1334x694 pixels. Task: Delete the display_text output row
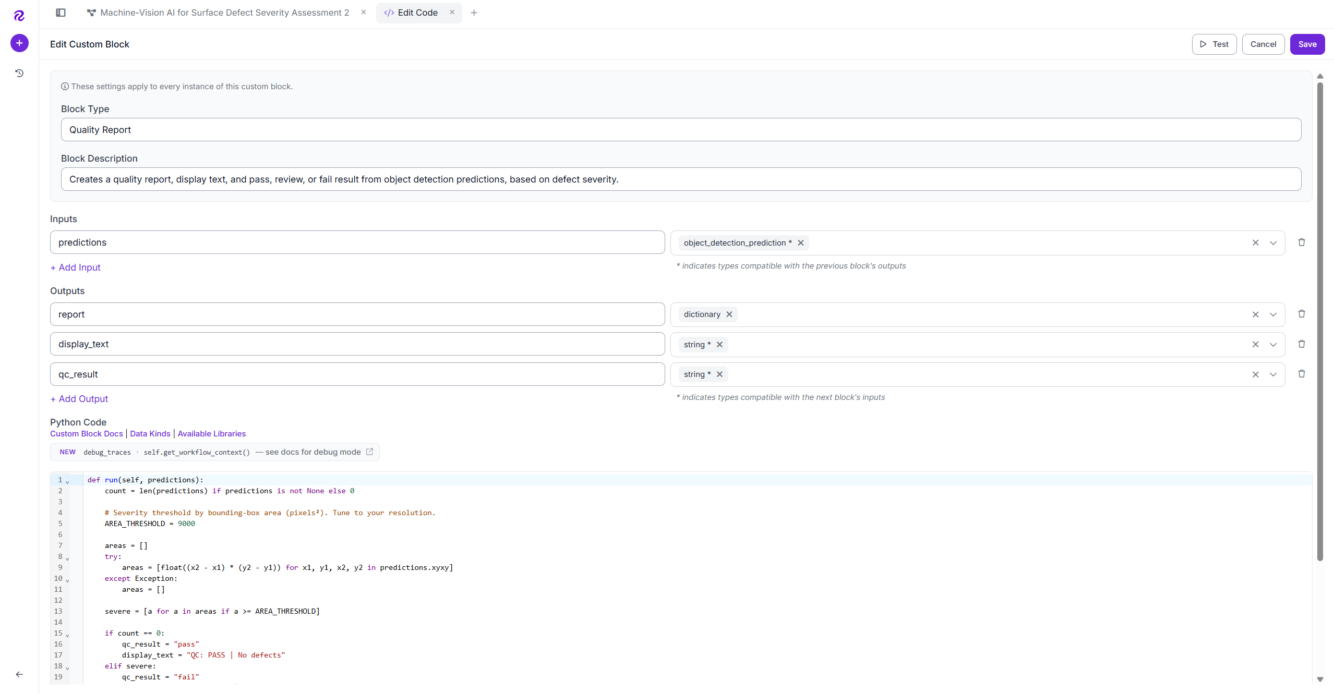1301,344
